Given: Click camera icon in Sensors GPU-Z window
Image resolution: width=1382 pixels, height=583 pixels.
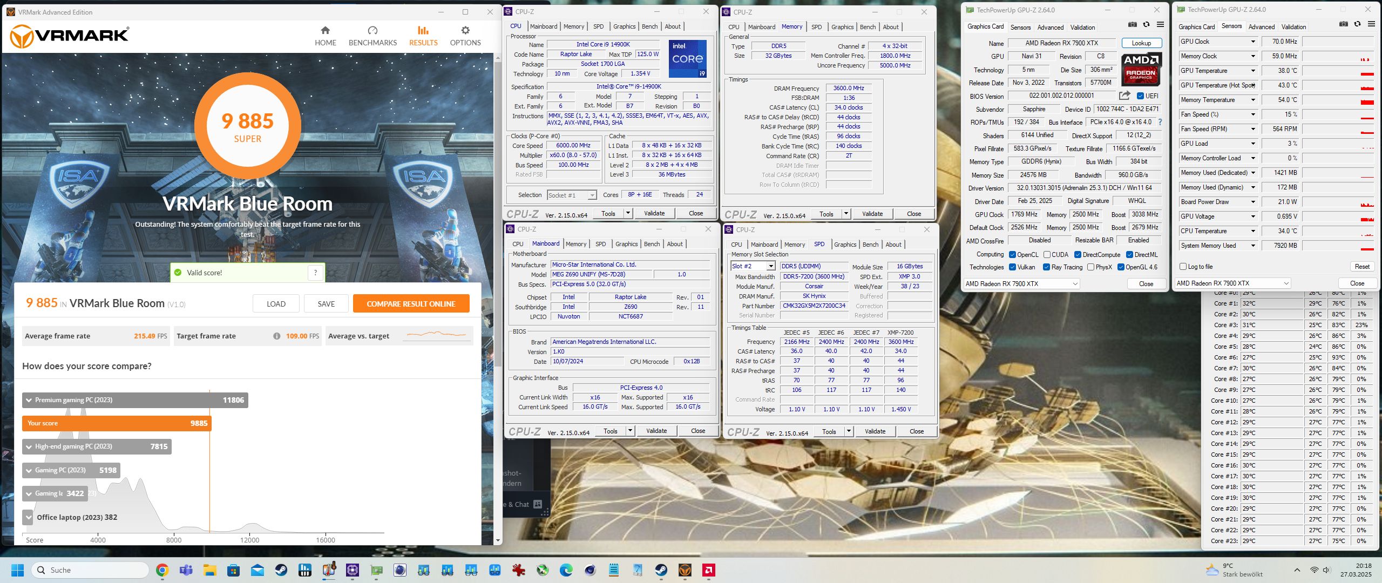Looking at the screenshot, I should 1344,24.
